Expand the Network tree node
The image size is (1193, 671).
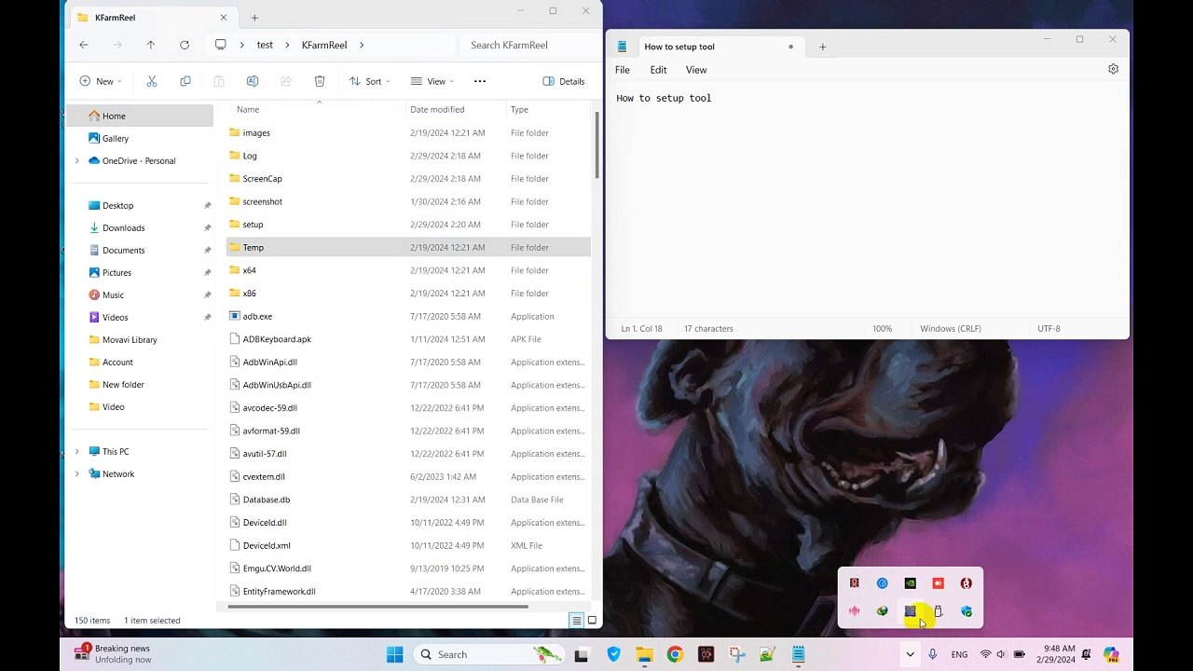click(77, 473)
